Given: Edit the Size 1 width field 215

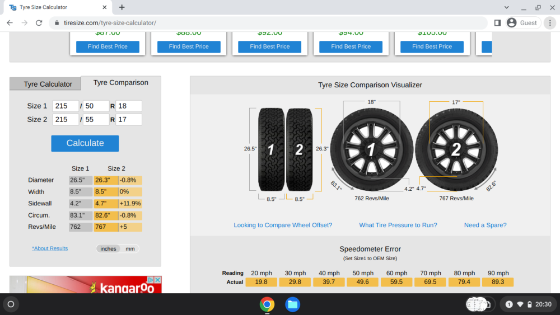Looking at the screenshot, I should coord(66,106).
